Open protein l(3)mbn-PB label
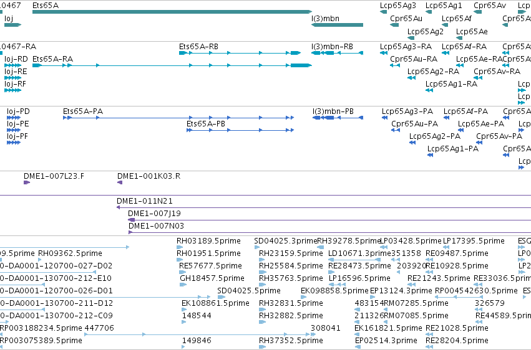531x350 pixels. 333,111
